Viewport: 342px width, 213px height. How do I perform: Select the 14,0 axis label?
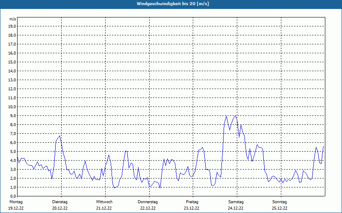[12, 71]
